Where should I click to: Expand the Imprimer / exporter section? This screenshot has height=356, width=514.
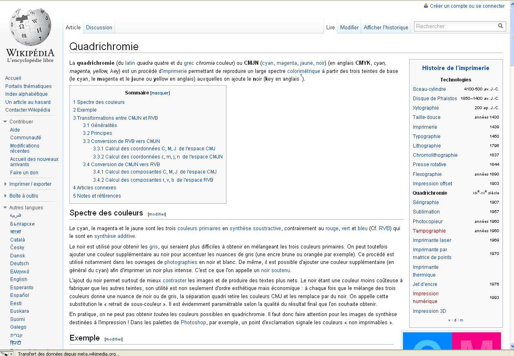[5, 184]
